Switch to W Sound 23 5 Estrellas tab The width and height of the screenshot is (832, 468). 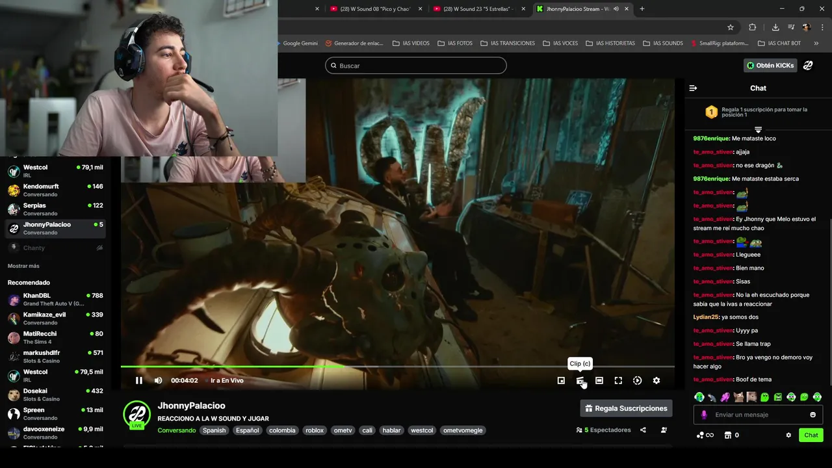478,9
